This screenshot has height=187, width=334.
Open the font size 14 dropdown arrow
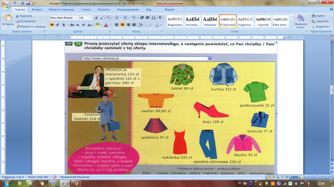(x=91, y=18)
